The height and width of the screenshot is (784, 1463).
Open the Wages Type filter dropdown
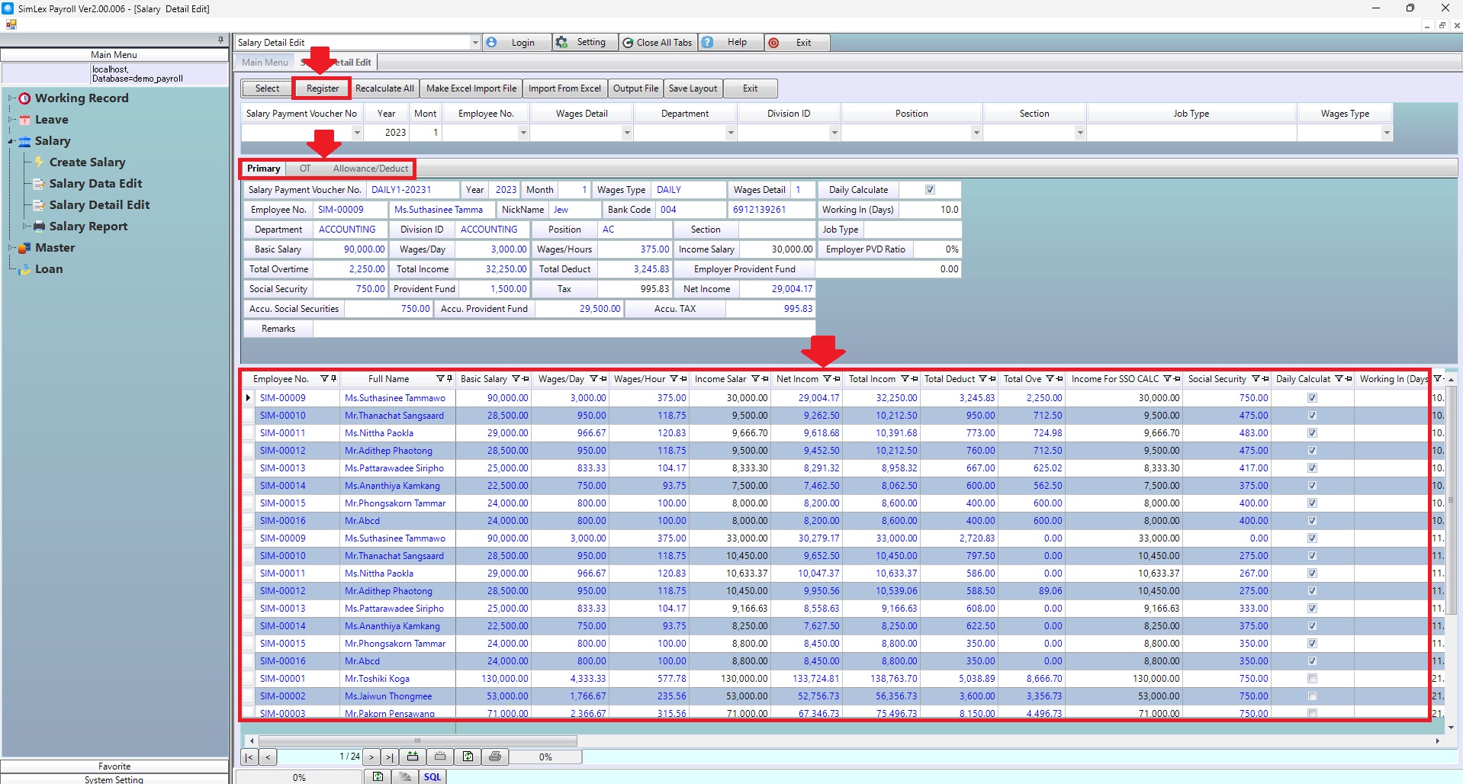click(x=1386, y=133)
